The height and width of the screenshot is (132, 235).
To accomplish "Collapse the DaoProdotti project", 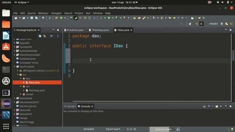I will (15, 67).
